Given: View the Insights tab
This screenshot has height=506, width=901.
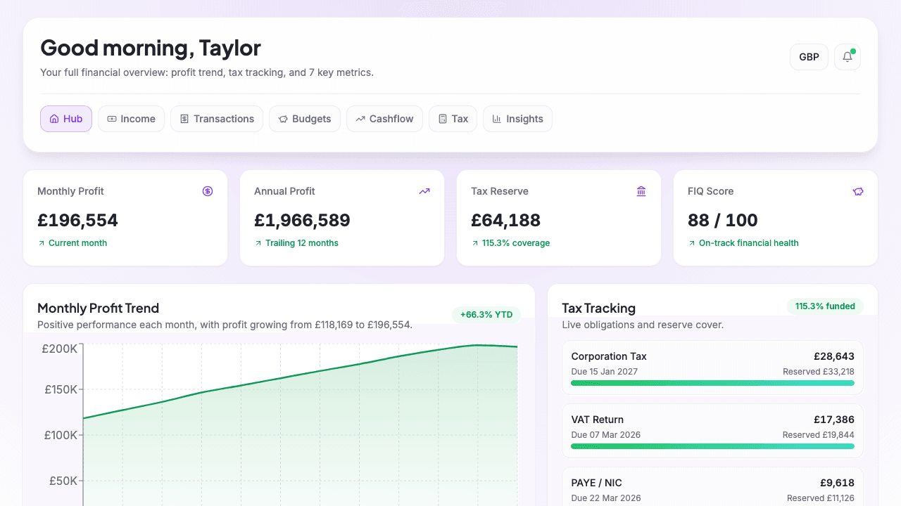Looking at the screenshot, I should pyautogui.click(x=517, y=119).
